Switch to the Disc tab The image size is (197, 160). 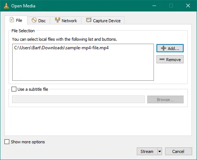tap(39, 20)
